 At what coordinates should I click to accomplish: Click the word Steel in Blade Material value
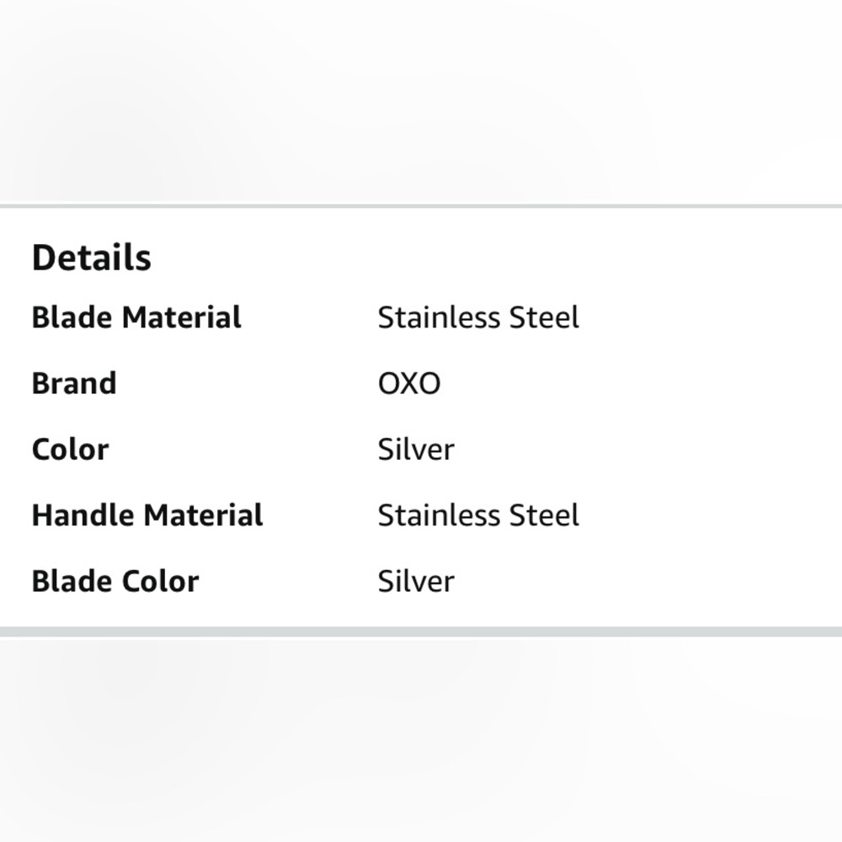tap(545, 317)
